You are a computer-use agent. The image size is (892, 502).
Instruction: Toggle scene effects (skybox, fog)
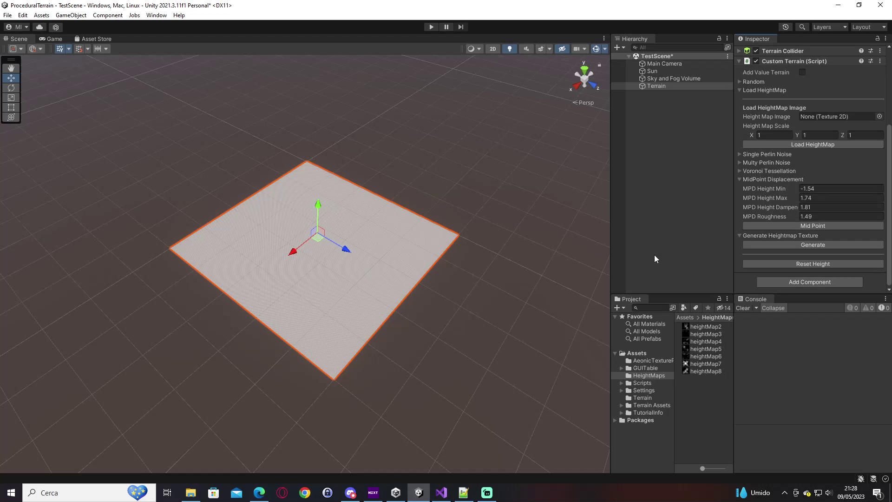pyautogui.click(x=540, y=49)
